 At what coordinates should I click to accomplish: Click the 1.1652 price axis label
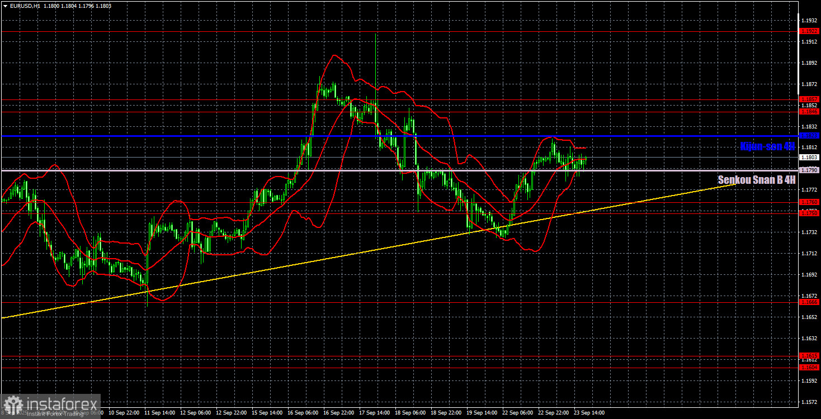point(809,317)
